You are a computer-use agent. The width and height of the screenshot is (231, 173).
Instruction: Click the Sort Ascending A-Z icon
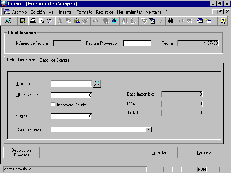point(125,21)
